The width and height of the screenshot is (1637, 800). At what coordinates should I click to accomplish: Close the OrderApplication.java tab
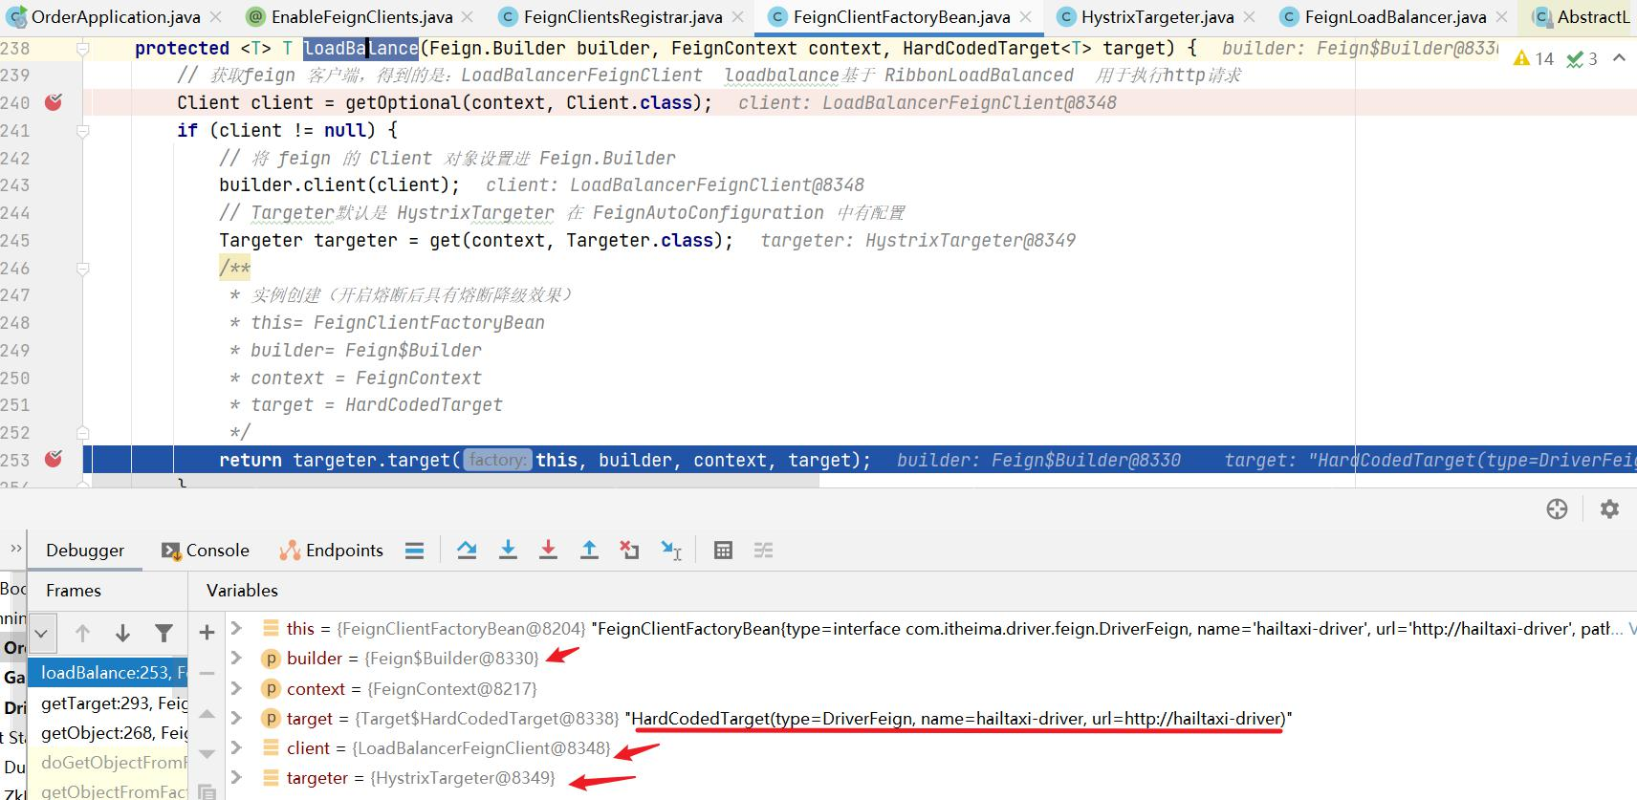[x=216, y=17]
